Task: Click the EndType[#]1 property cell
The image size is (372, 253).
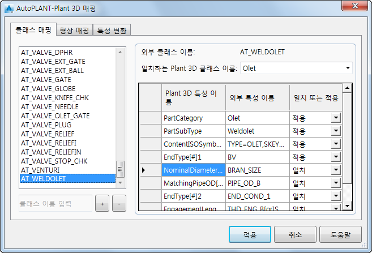Action: 194,157
